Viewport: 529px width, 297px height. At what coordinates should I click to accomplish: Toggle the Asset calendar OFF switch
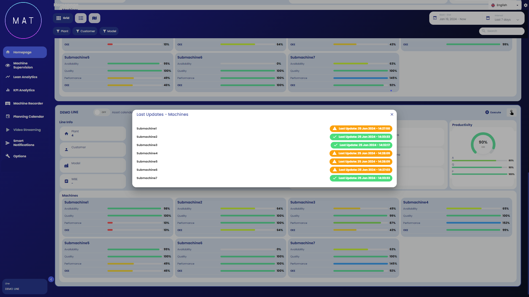(x=101, y=112)
